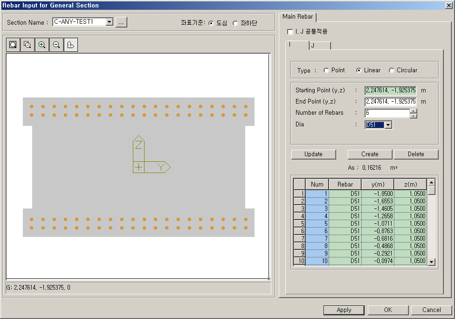Screen dimensions: 455x319
Task: Open the Section Name dropdown
Action: [x=109, y=21]
